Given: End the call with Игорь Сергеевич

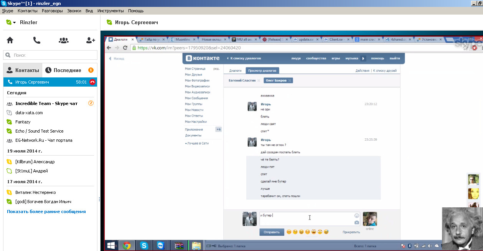Looking at the screenshot, I should point(92,82).
